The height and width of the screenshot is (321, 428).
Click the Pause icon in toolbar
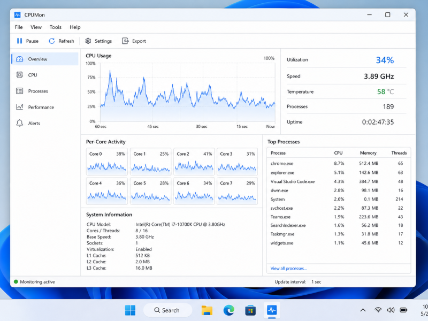coord(19,41)
